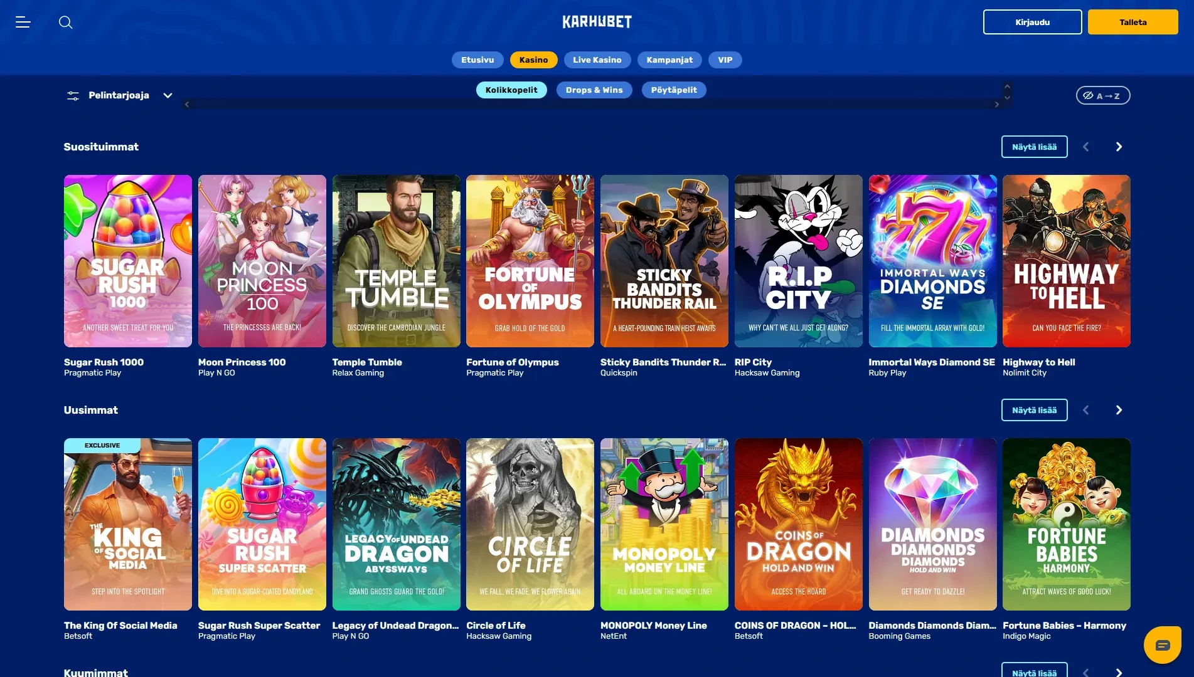Select Pöytäpelit category
Screen dimensions: 1194x677
(674, 90)
